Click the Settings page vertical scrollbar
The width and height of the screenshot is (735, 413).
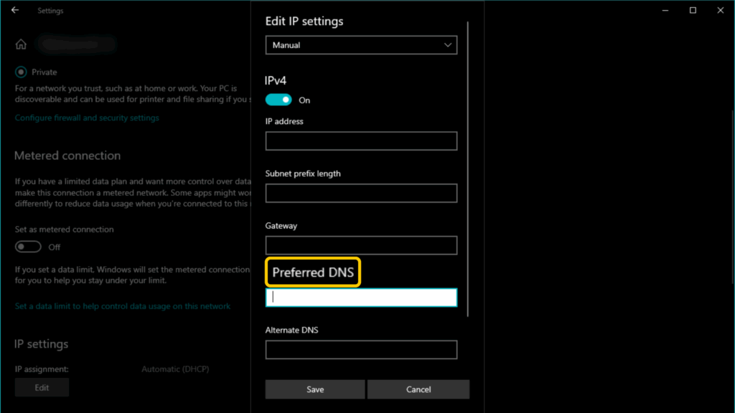733,196
